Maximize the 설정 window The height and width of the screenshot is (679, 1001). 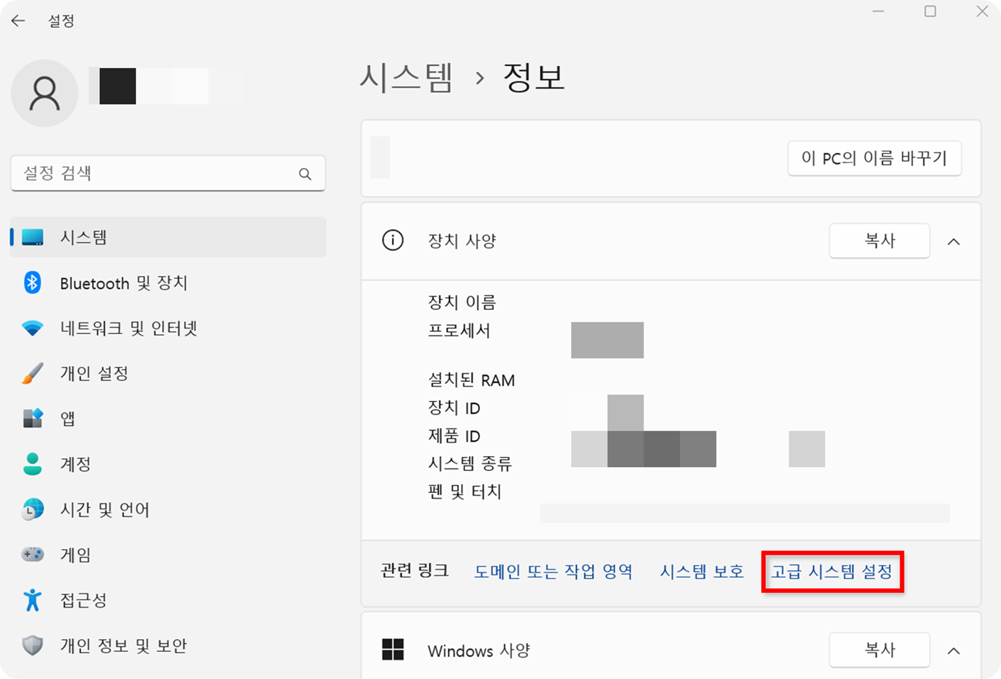click(x=930, y=12)
